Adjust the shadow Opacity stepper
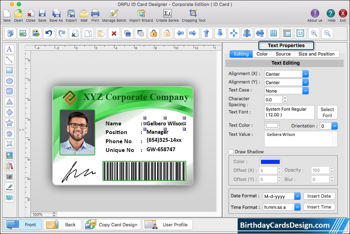 332,170
